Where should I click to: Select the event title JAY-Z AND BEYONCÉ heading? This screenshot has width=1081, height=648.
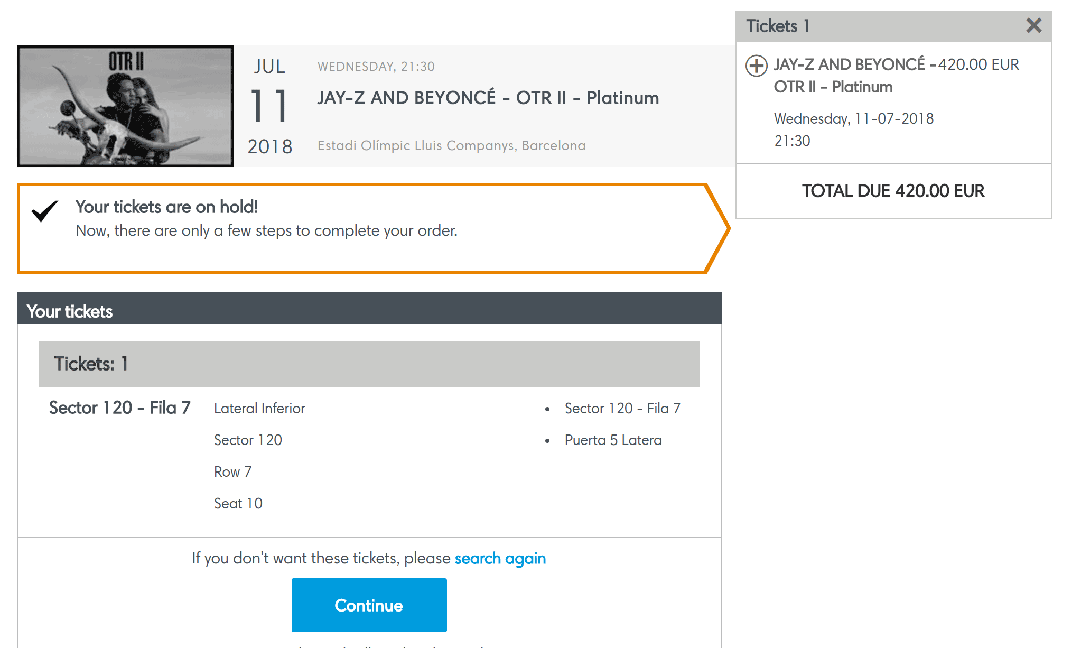tap(488, 98)
